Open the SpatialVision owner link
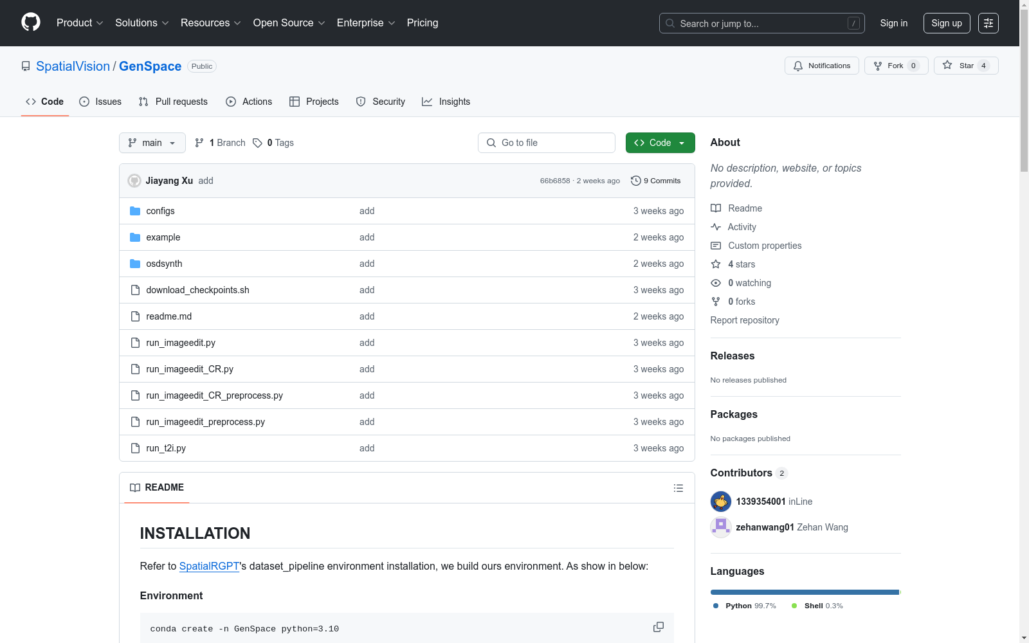Viewport: 1029px width, 643px height. [73, 66]
